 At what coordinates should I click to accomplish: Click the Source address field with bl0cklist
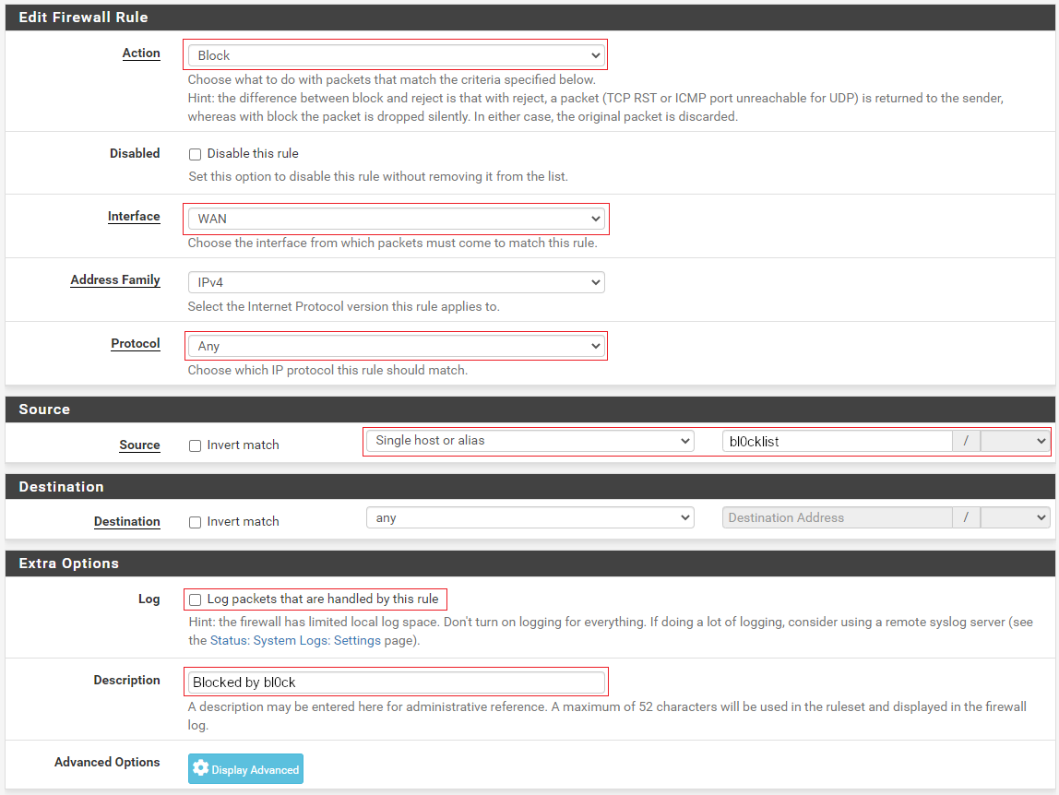(837, 442)
